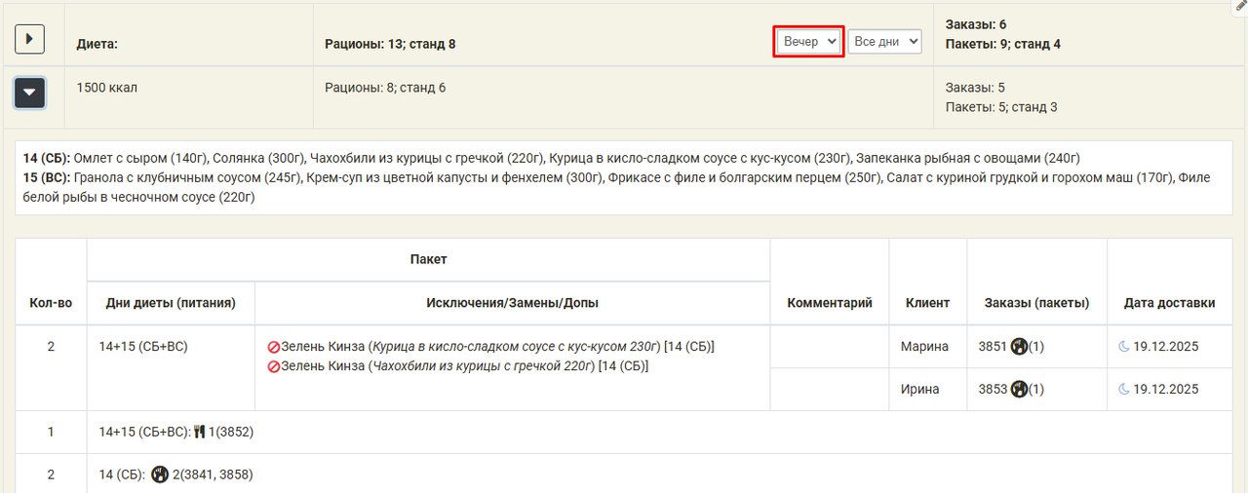Click package icon next to order 3853
Screen dimensions: 1248x493
[1019, 389]
